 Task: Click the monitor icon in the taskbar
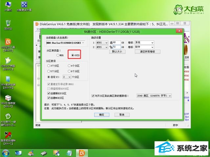click(18, 153)
